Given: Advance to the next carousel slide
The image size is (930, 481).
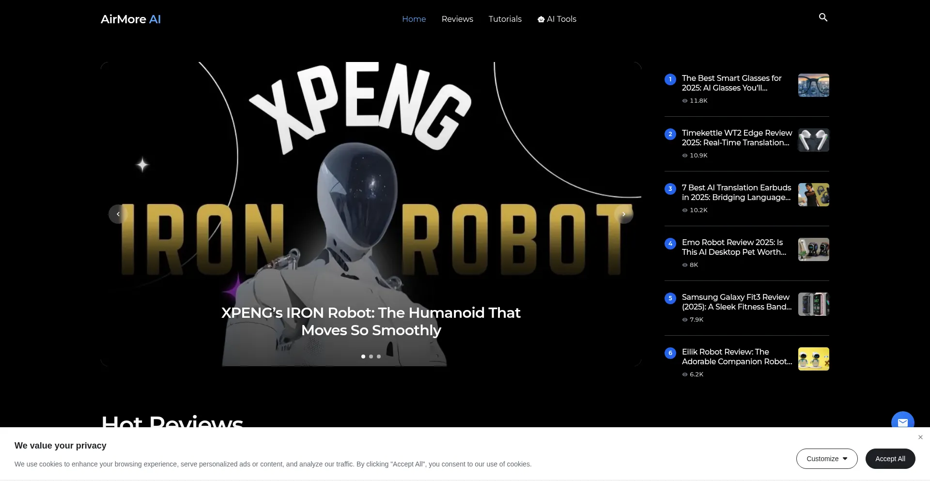Looking at the screenshot, I should pos(624,214).
